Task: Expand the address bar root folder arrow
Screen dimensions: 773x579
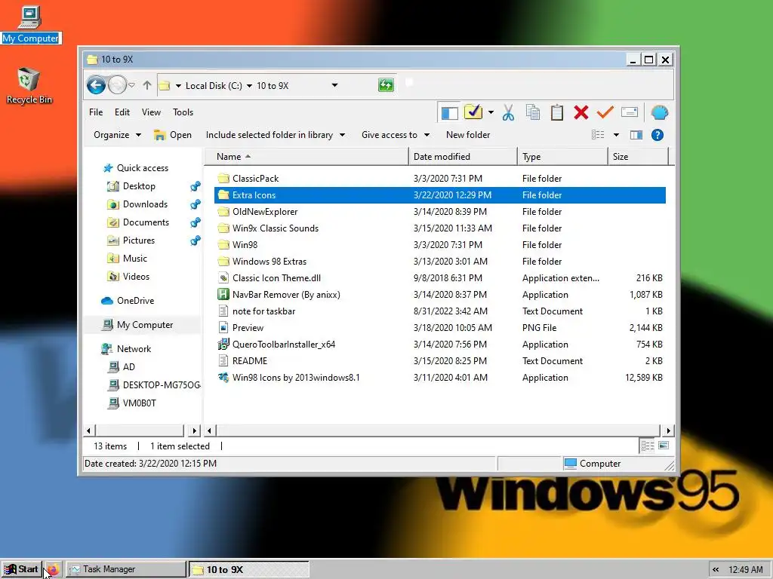Action: click(178, 86)
